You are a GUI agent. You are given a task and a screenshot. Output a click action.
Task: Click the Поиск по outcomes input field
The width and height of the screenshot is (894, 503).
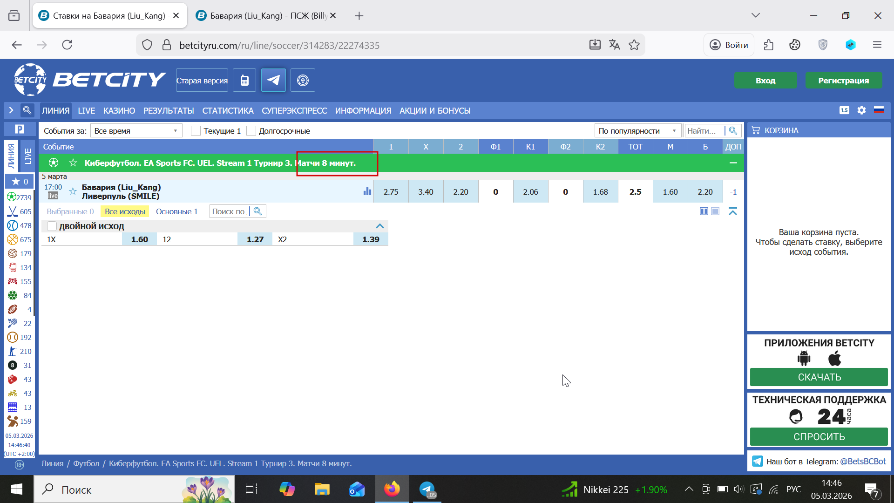coord(229,211)
